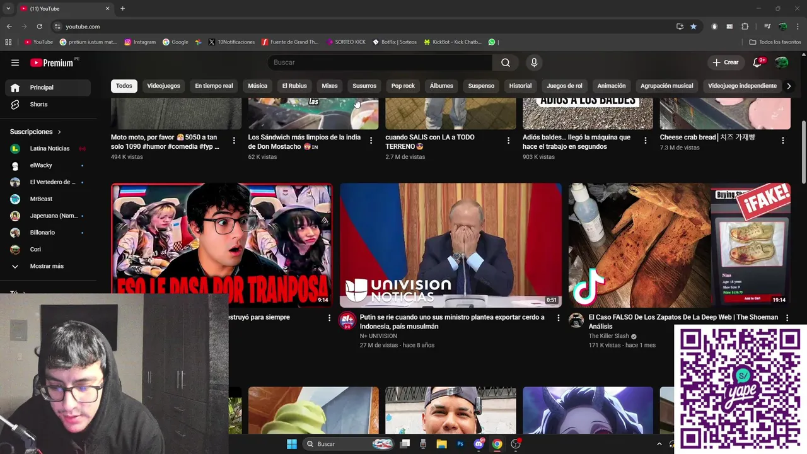Open options for Moto moto short
Image resolution: width=807 pixels, height=454 pixels.
(x=234, y=141)
